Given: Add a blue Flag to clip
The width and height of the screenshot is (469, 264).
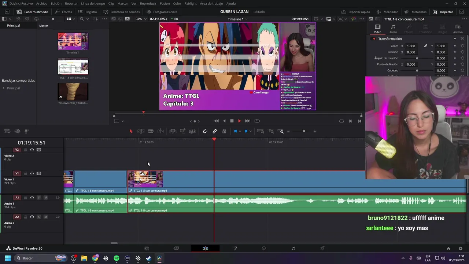Looking at the screenshot, I should tap(235, 131).
